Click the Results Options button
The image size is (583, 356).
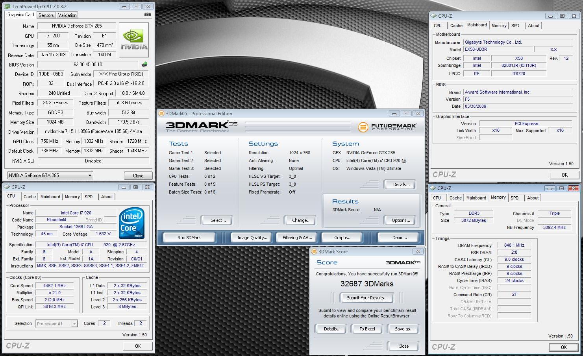pos(401,220)
